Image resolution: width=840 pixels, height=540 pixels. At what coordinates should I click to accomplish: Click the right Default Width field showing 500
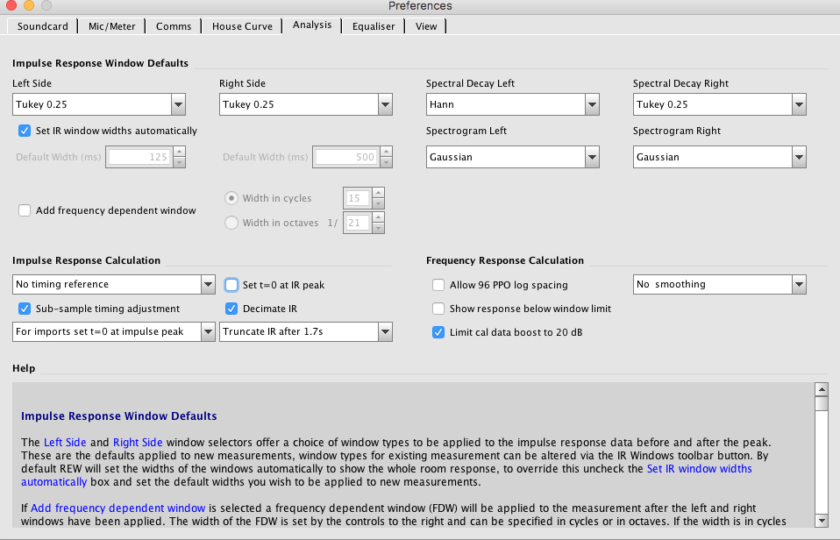(x=346, y=157)
